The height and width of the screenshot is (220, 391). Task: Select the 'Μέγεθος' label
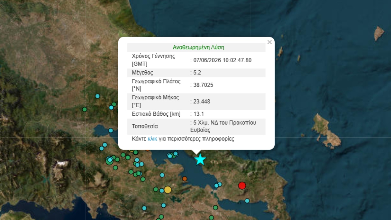coord(142,73)
